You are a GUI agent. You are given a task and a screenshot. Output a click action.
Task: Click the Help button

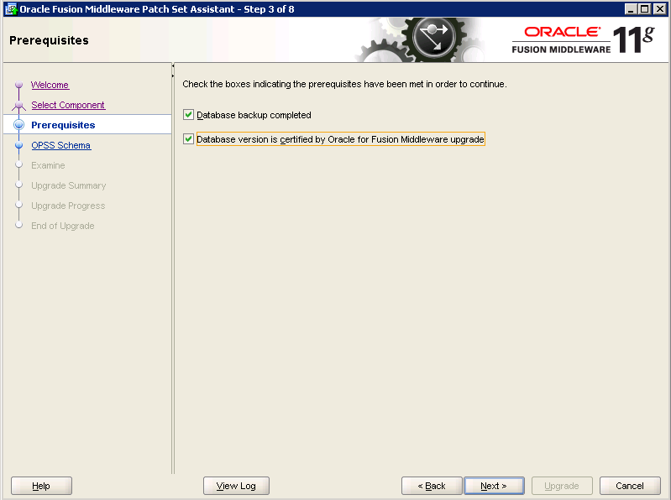click(x=41, y=486)
